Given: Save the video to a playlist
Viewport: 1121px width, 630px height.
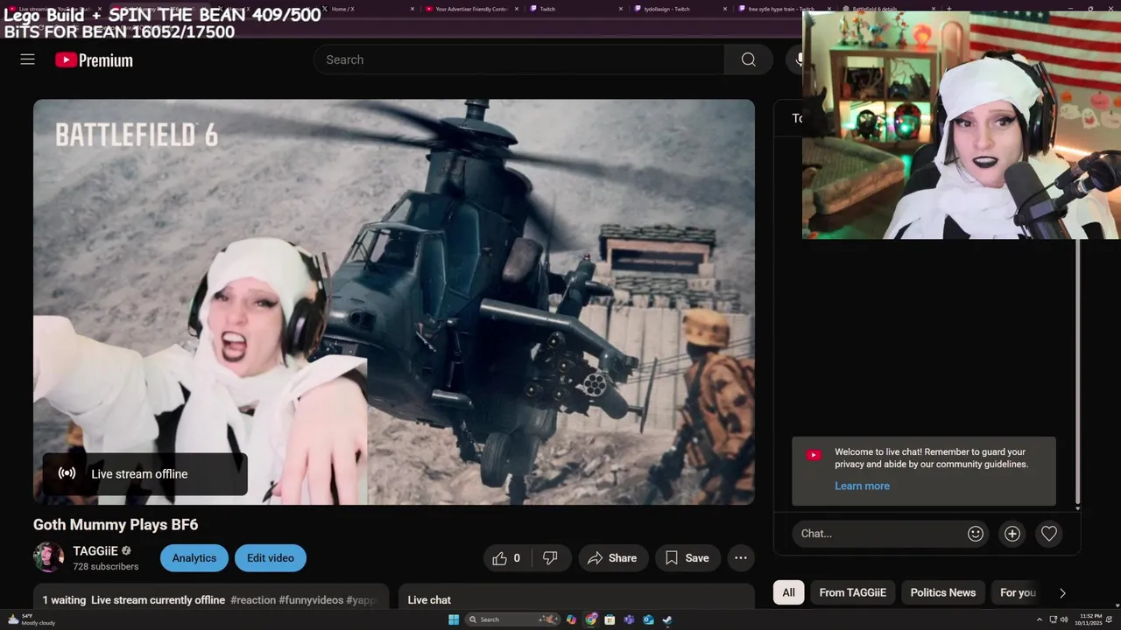Looking at the screenshot, I should pos(687,558).
